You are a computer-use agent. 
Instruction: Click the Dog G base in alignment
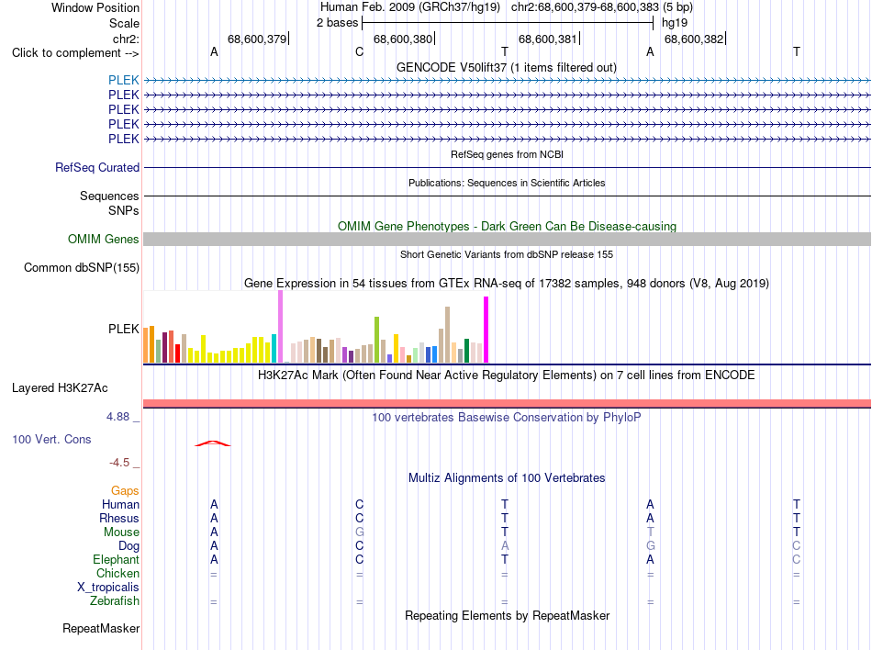pos(650,546)
